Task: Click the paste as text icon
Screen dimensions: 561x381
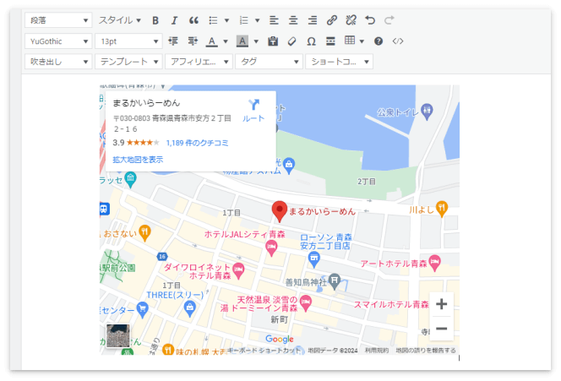Action: (273, 41)
